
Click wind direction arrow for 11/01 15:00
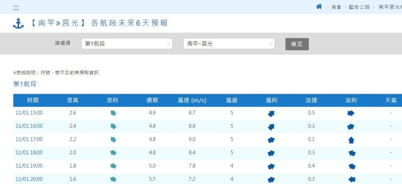tap(271, 114)
